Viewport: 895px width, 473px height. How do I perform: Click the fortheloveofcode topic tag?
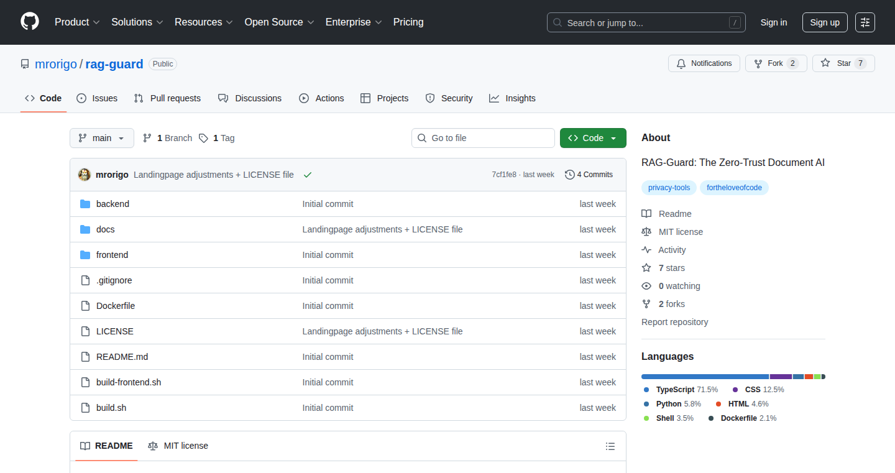[734, 188]
